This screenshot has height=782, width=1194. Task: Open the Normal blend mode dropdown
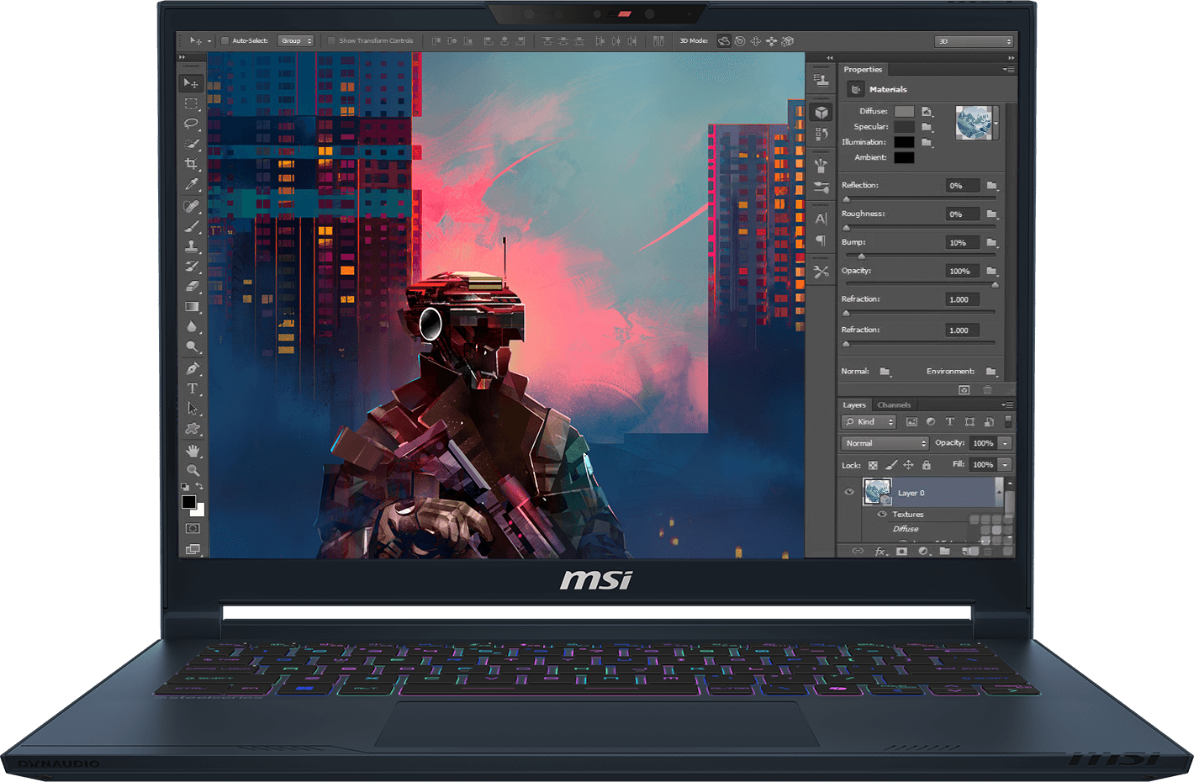(885, 443)
